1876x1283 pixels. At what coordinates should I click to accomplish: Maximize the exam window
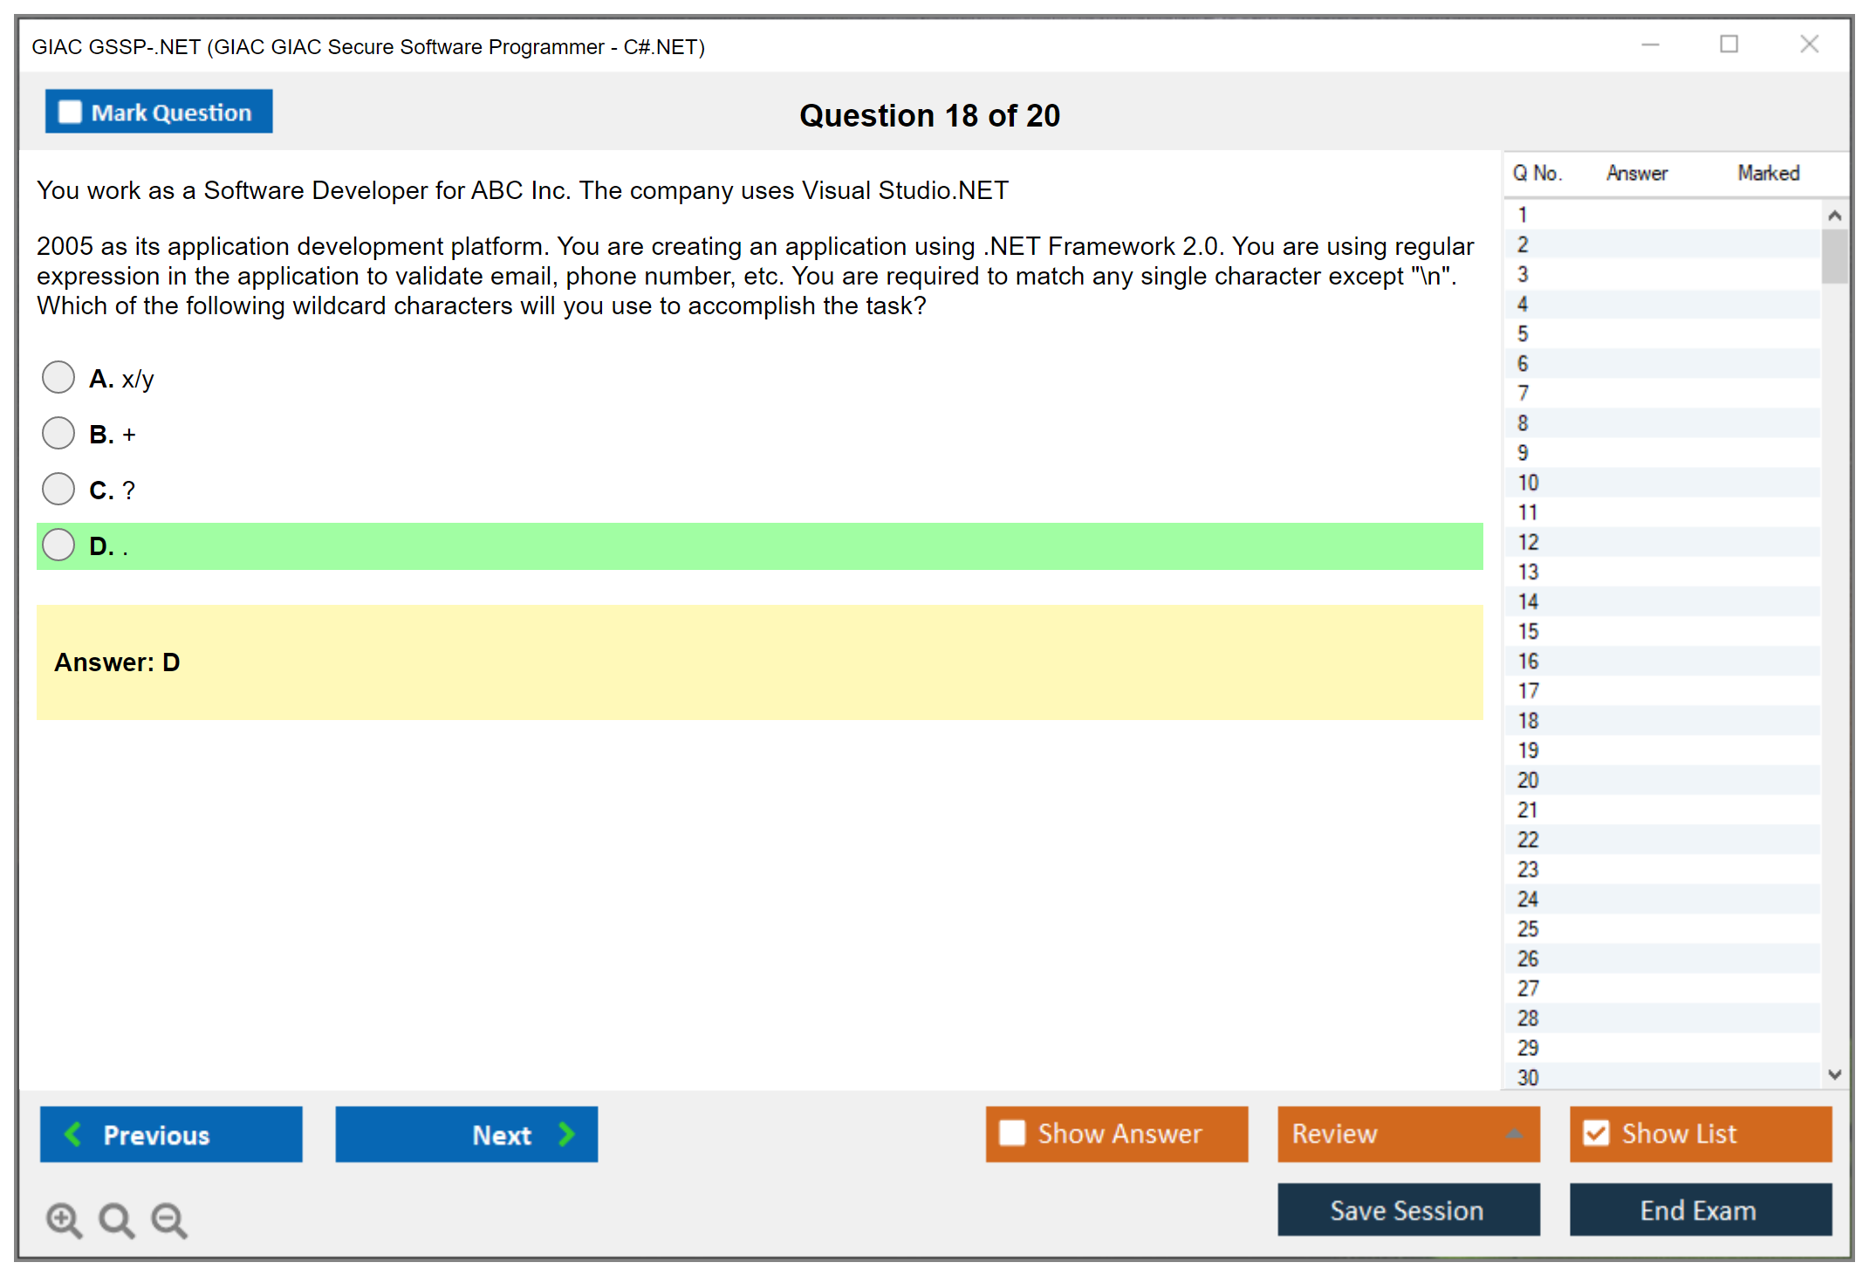coord(1729,45)
